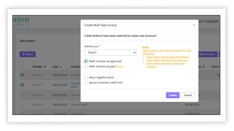234x131 pixels.
Task: Open the Filters button in Sale Orders
Action: [x=27, y=54]
